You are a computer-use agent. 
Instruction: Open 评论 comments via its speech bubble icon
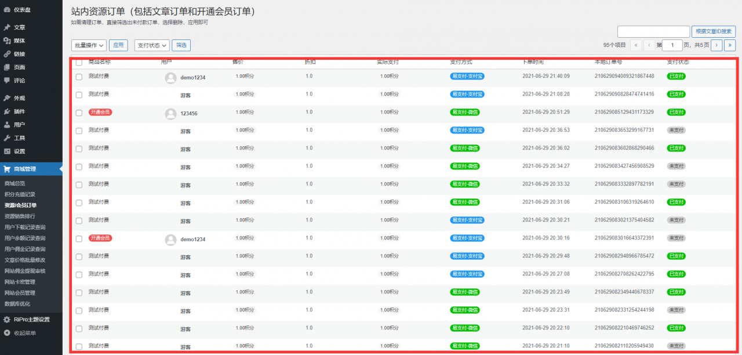6,81
